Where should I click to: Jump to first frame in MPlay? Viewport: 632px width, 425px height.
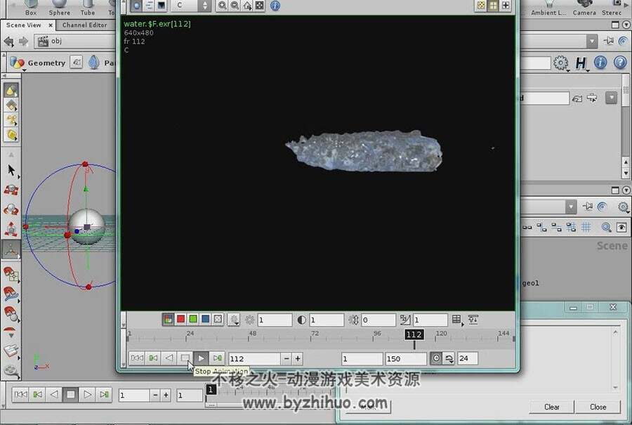(x=137, y=358)
